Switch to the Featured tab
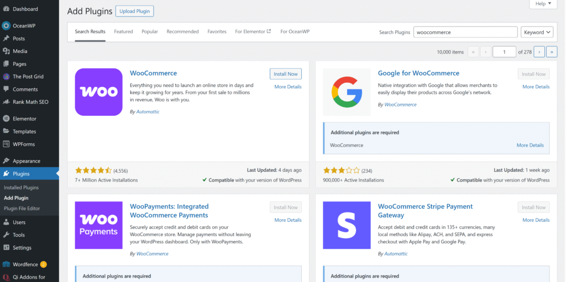Viewport: 566px width, 282px height. [x=123, y=32]
